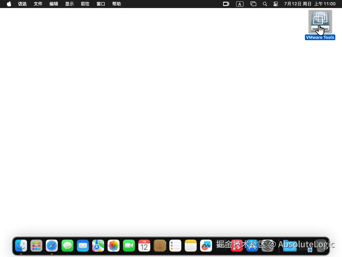342x257 pixels.
Task: Click the input source A icon
Action: 240,4
